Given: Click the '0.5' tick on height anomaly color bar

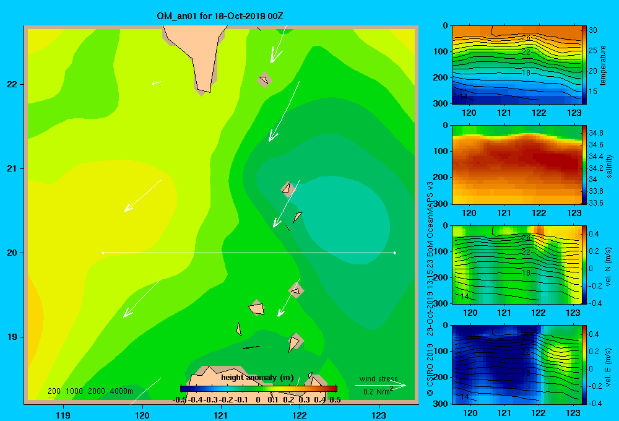Looking at the screenshot, I should point(335,400).
